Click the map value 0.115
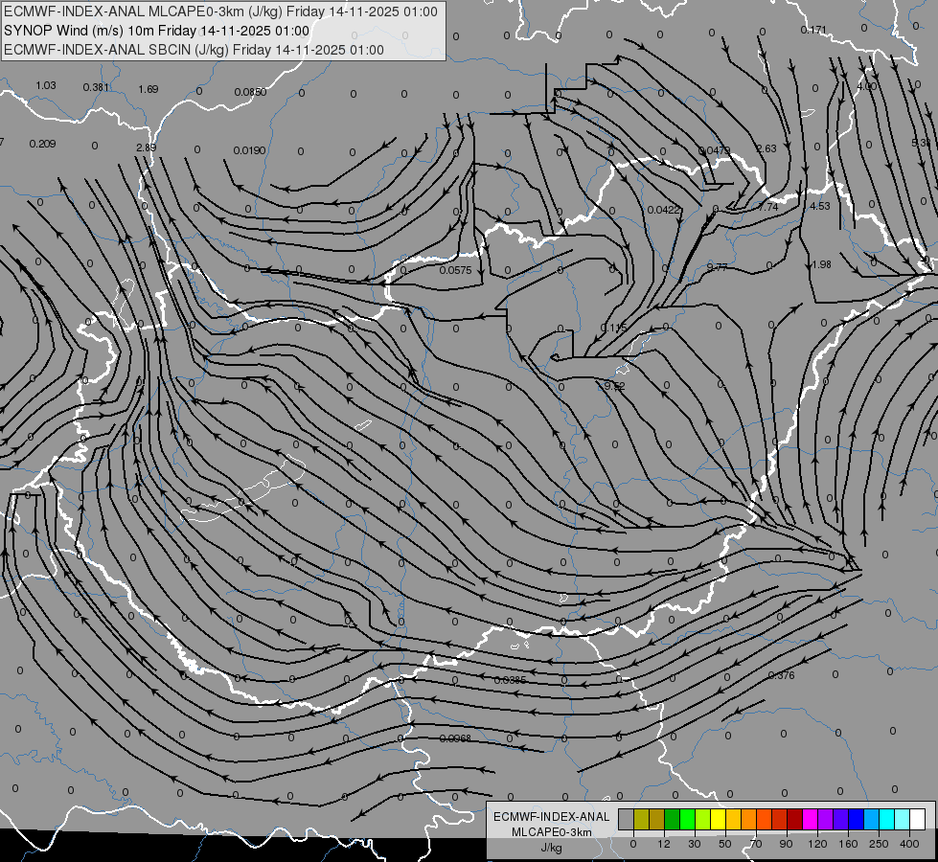Screen dimensions: 938x862 (614, 328)
